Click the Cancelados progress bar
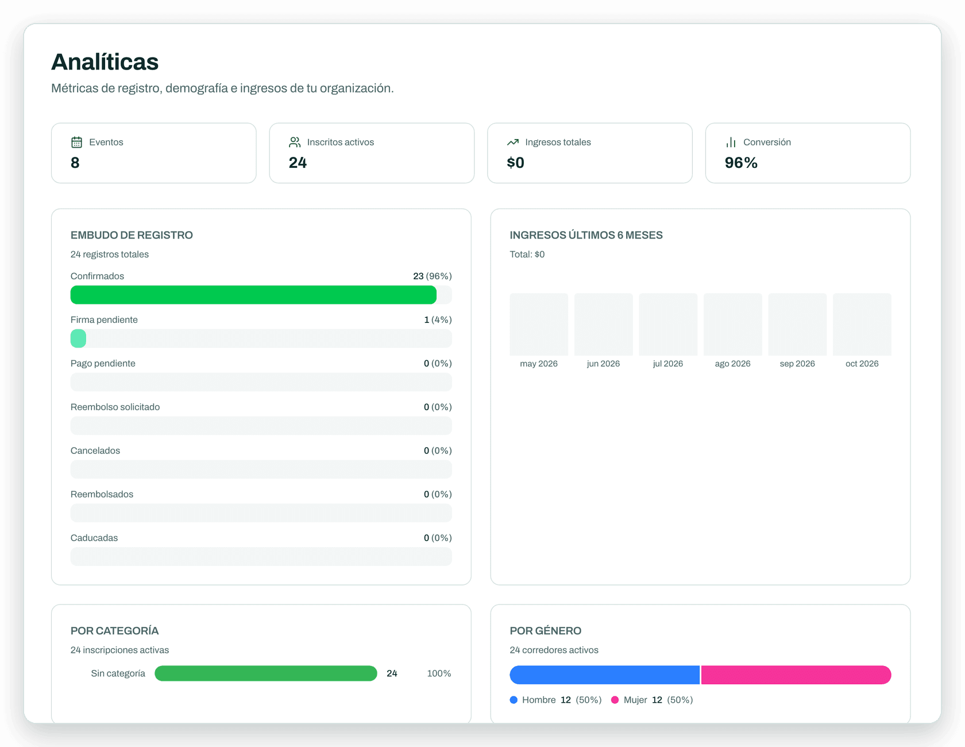 261,469
